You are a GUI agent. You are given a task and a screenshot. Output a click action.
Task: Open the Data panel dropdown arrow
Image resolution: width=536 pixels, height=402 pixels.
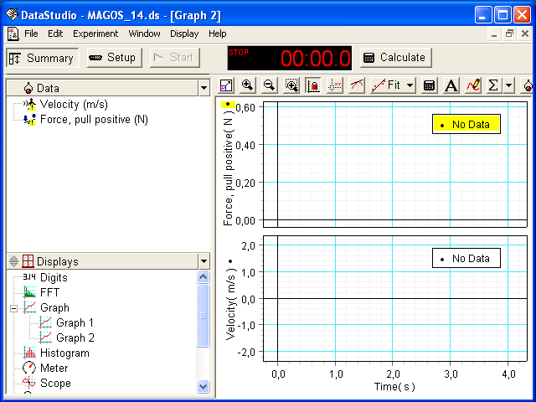[x=204, y=88]
